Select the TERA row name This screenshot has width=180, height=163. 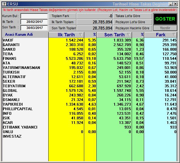click(x=8, y=54)
